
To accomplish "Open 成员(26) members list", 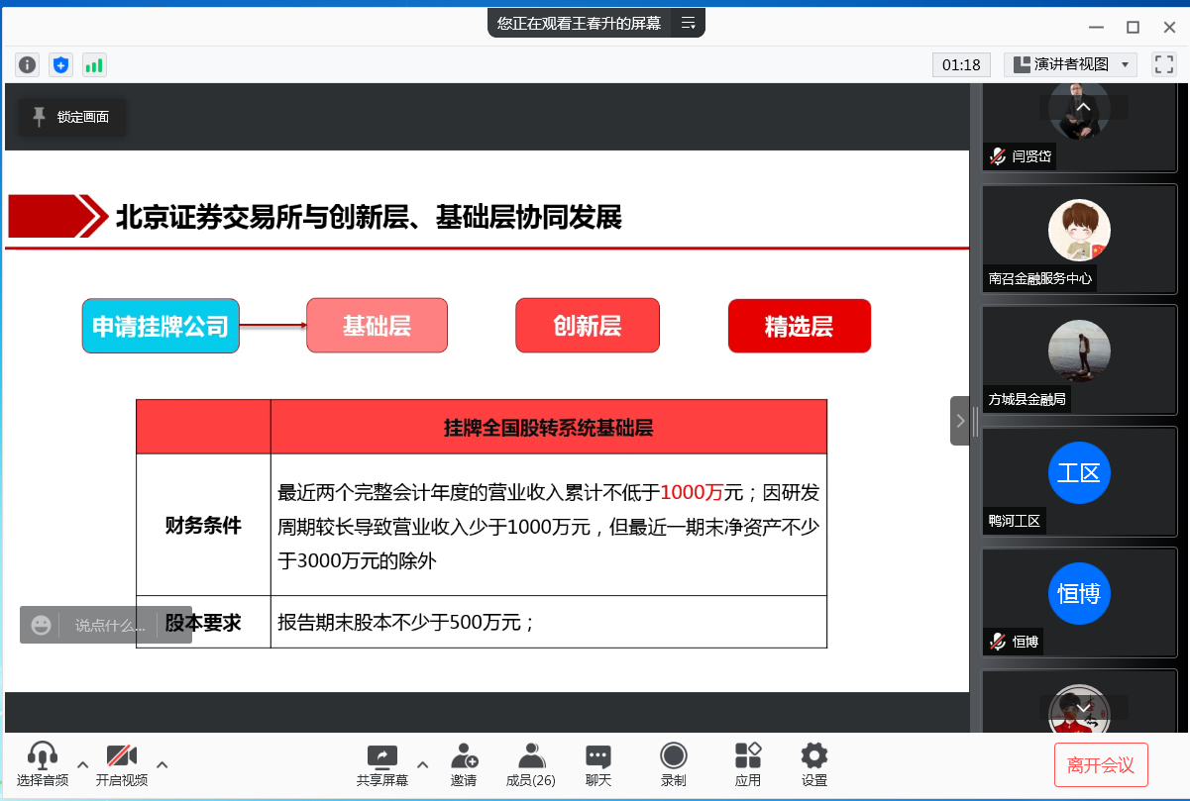I will coord(531,765).
